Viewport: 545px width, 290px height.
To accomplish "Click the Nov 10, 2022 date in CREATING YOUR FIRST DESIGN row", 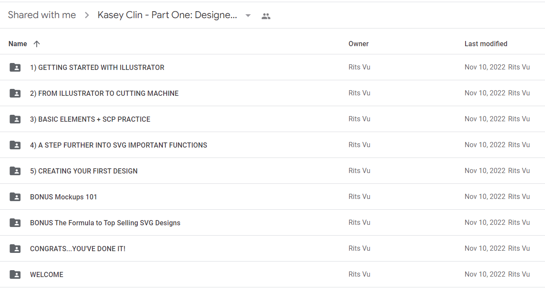I will (x=485, y=171).
